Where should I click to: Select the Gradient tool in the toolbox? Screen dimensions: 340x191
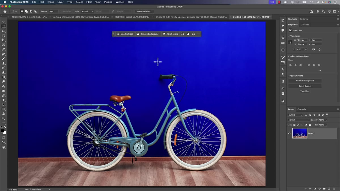click(3, 77)
